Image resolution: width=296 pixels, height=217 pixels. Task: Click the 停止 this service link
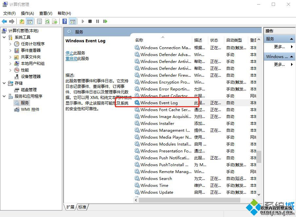point(69,53)
